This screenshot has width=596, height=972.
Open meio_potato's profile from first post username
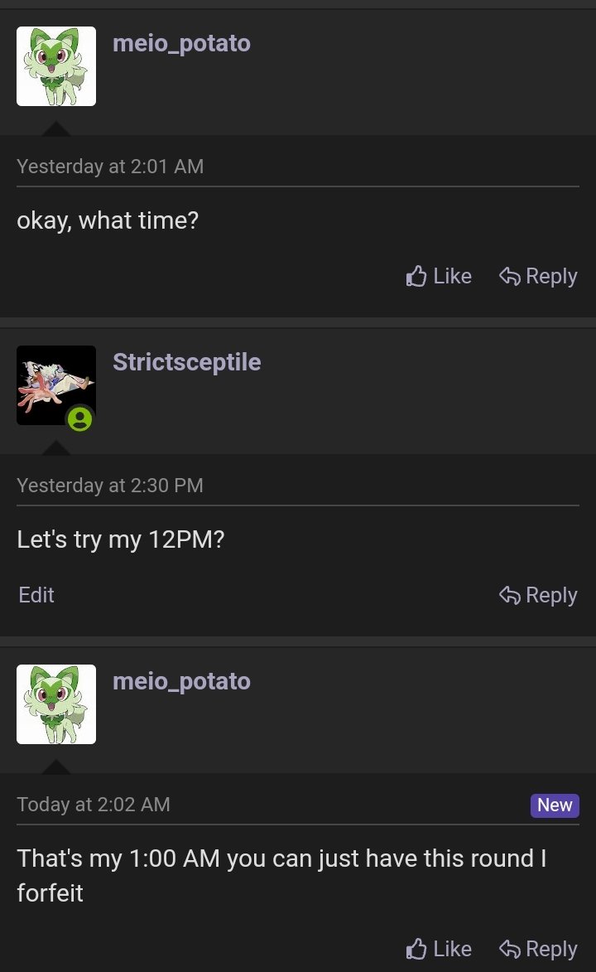181,43
